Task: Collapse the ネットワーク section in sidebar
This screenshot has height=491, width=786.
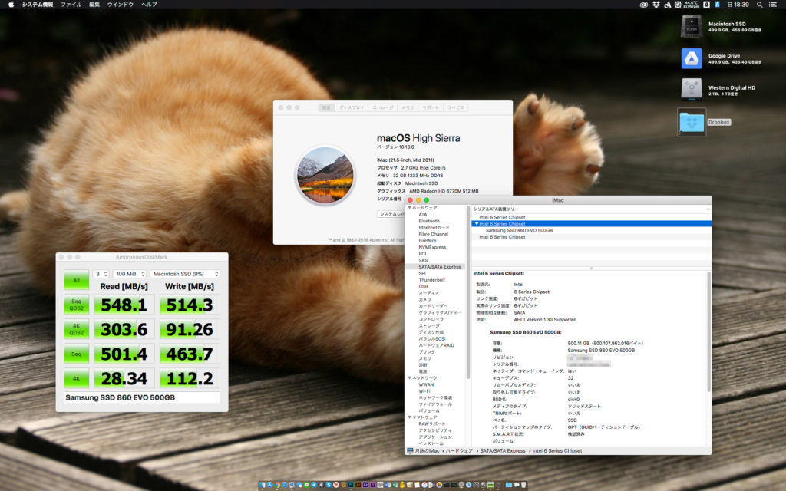Action: [x=410, y=378]
